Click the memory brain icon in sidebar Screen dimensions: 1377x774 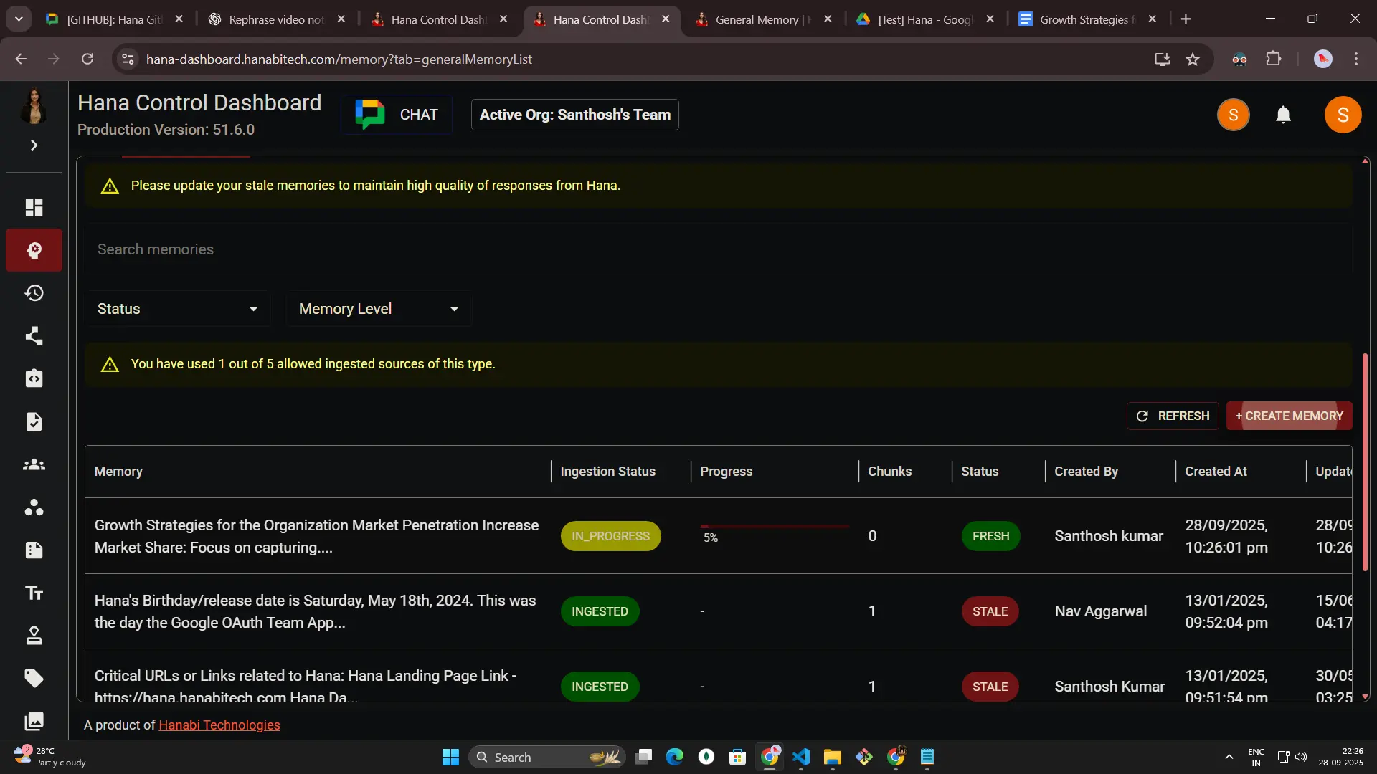pyautogui.click(x=34, y=250)
